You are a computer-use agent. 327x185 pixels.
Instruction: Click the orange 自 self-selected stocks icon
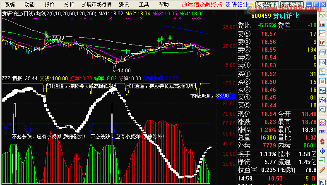pos(322,81)
